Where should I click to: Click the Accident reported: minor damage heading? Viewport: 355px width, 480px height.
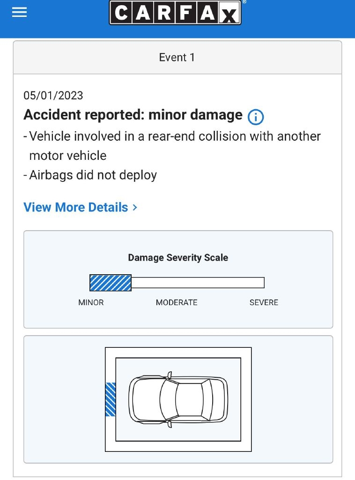coord(133,115)
